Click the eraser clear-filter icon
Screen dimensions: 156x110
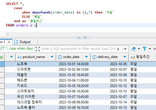click(134, 49)
